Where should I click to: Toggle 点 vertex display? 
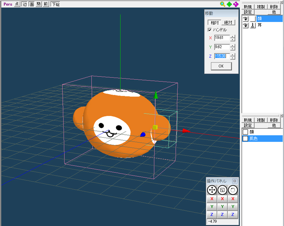(x=17, y=4)
